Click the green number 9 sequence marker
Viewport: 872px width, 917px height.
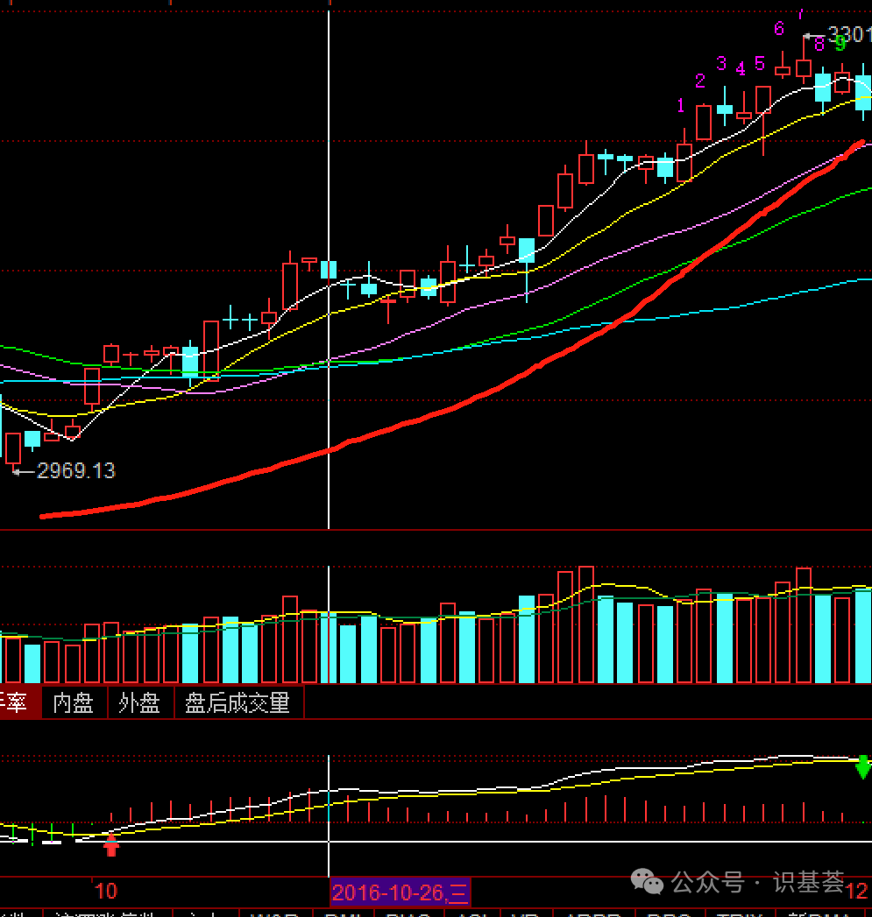[840, 42]
